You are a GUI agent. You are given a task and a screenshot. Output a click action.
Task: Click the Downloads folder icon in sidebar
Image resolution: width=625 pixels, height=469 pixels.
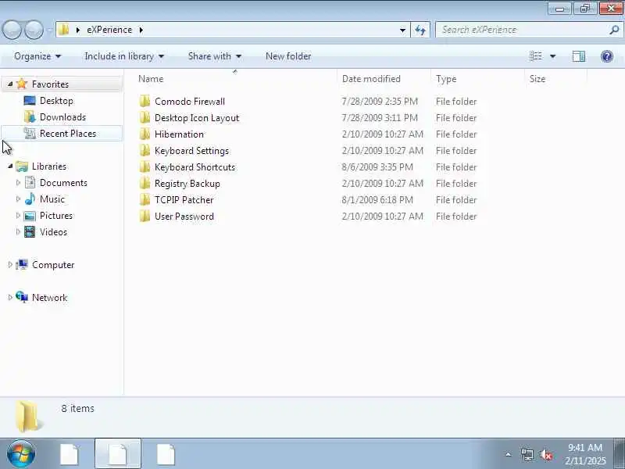click(30, 116)
